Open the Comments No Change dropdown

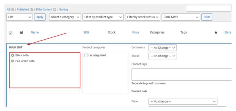pyautogui.click(x=163, y=48)
